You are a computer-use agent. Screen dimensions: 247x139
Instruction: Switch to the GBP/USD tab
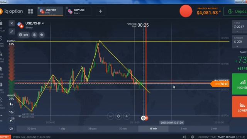tap(78, 11)
